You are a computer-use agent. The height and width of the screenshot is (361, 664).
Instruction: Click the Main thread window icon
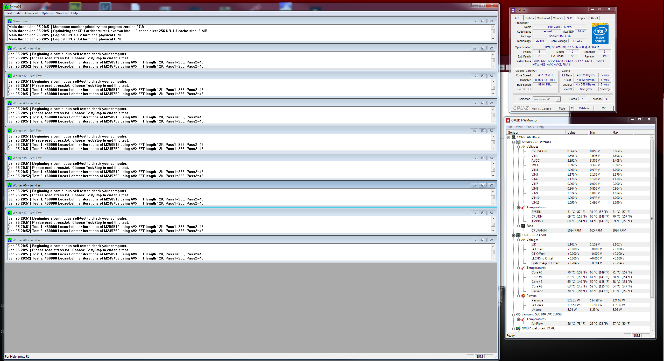pyautogui.click(x=10, y=21)
